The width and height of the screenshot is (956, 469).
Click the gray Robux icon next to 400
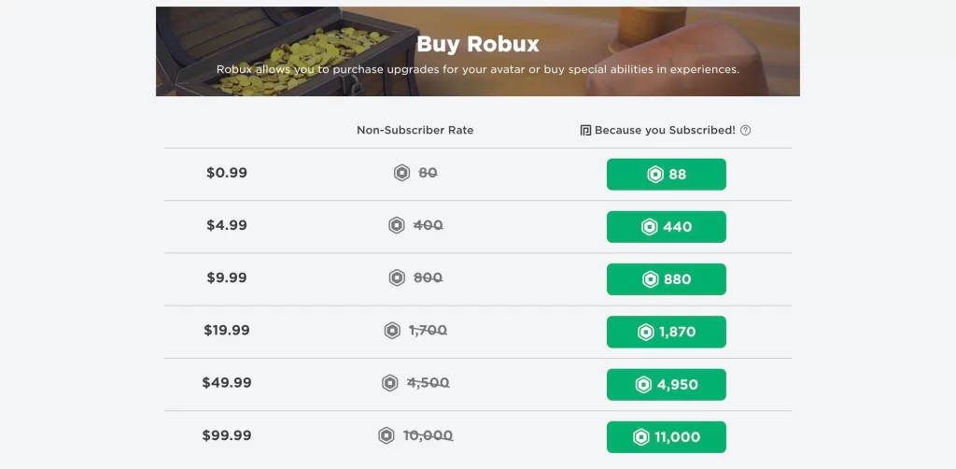point(397,226)
